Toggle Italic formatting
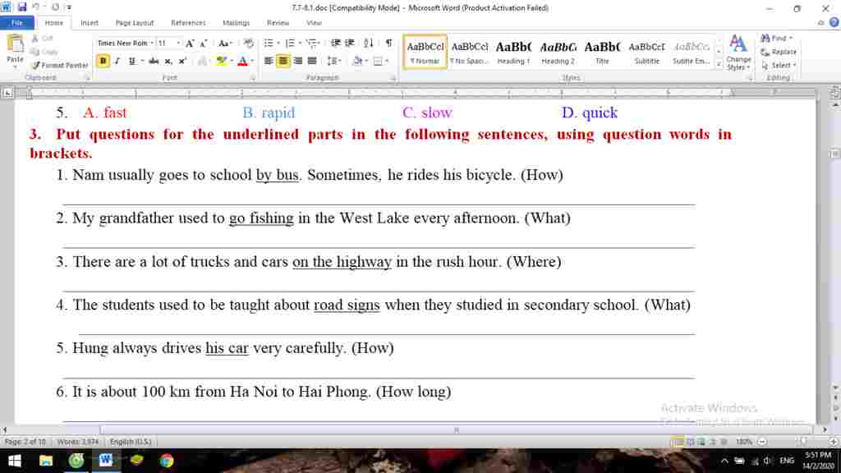The height and width of the screenshot is (473, 841). [117, 61]
